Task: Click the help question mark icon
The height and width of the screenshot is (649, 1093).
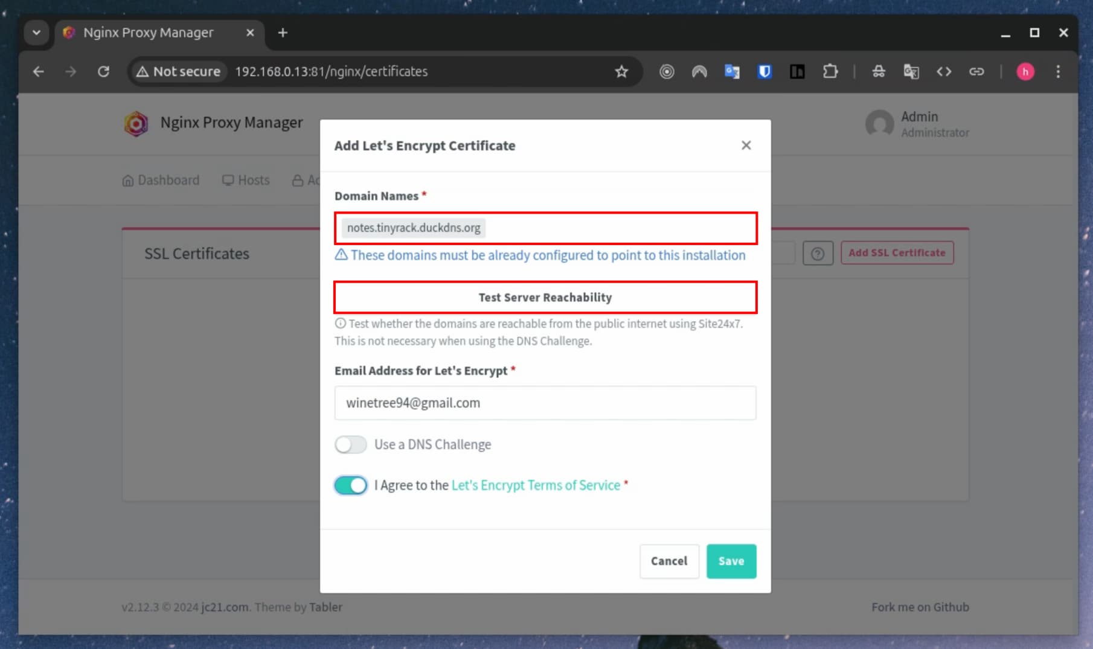Action: pos(818,254)
